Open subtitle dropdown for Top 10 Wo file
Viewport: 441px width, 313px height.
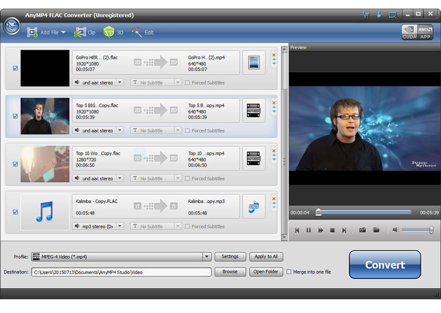pyautogui.click(x=178, y=178)
